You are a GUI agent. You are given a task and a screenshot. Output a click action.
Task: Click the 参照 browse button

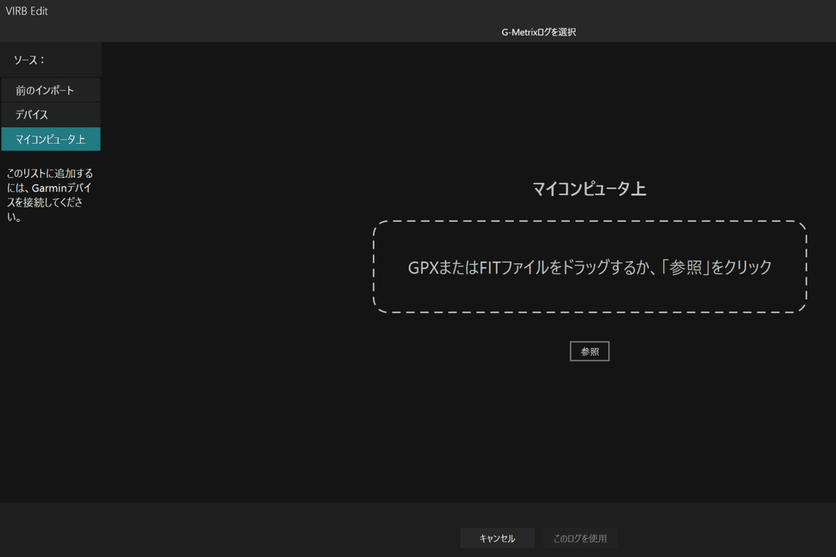[589, 352]
